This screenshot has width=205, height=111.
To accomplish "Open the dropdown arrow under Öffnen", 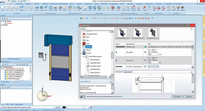I will (x=22, y=12).
